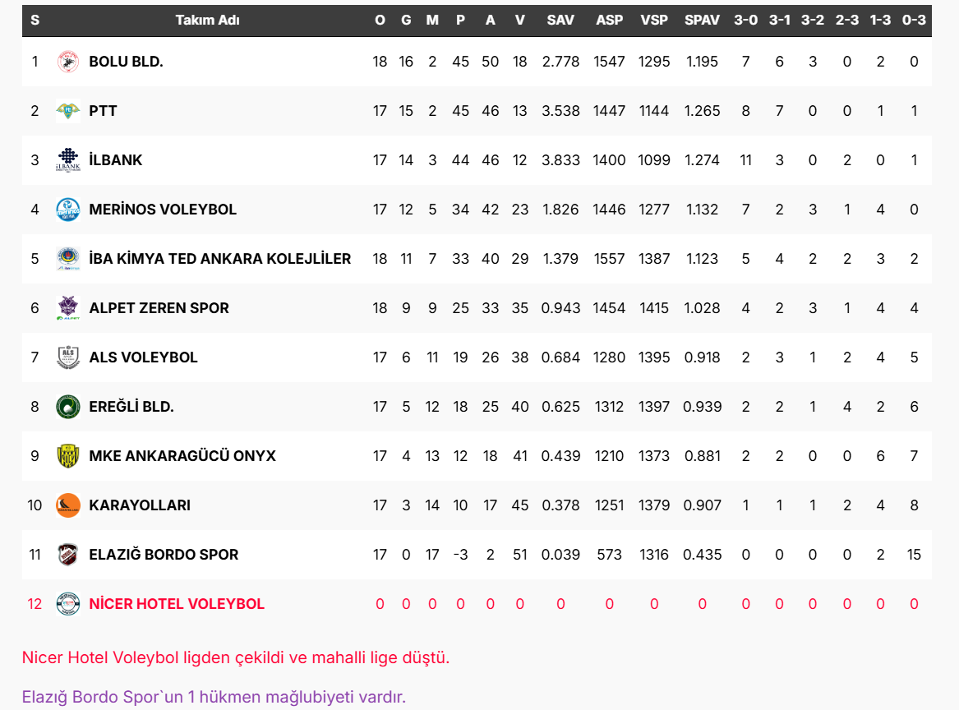
Task: Click the 'SAV' column header
Action: (x=560, y=21)
